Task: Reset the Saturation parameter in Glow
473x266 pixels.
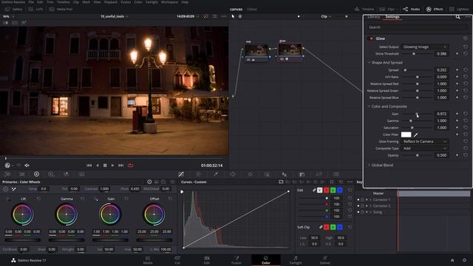Action: pyautogui.click(x=466, y=128)
